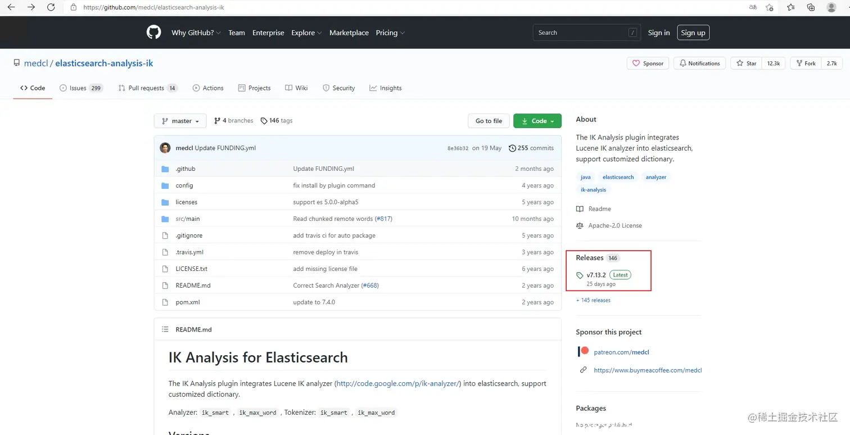
Task: Click the Go to file button
Action: point(489,121)
